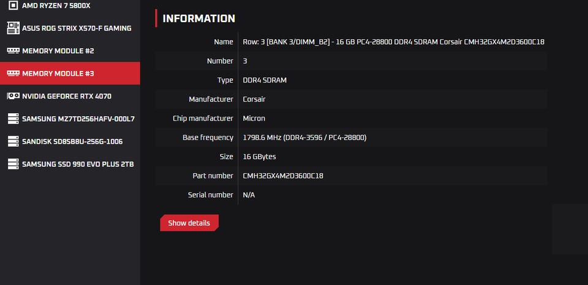Select SAMSUNG MZ7TD256HAFV-000L7 drive
The width and height of the screenshot is (588, 285).
tap(70, 119)
